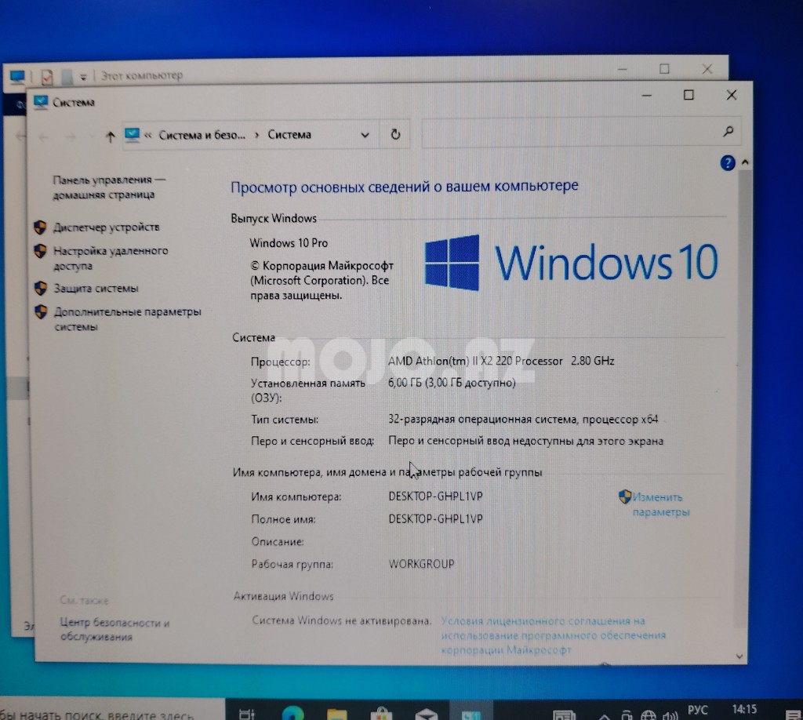This screenshot has height=720, width=803.
Task: Refresh the Система page
Action: (x=396, y=135)
